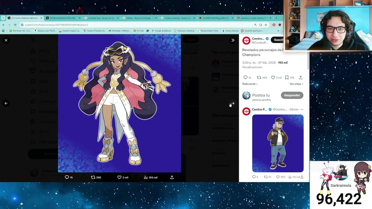Open replies under the photo (15)
372x209 pixels.
69,177
